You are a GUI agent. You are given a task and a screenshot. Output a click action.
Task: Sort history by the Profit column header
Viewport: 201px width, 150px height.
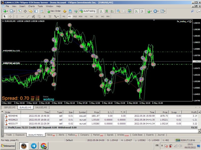pyautogui.click(x=190, y=112)
